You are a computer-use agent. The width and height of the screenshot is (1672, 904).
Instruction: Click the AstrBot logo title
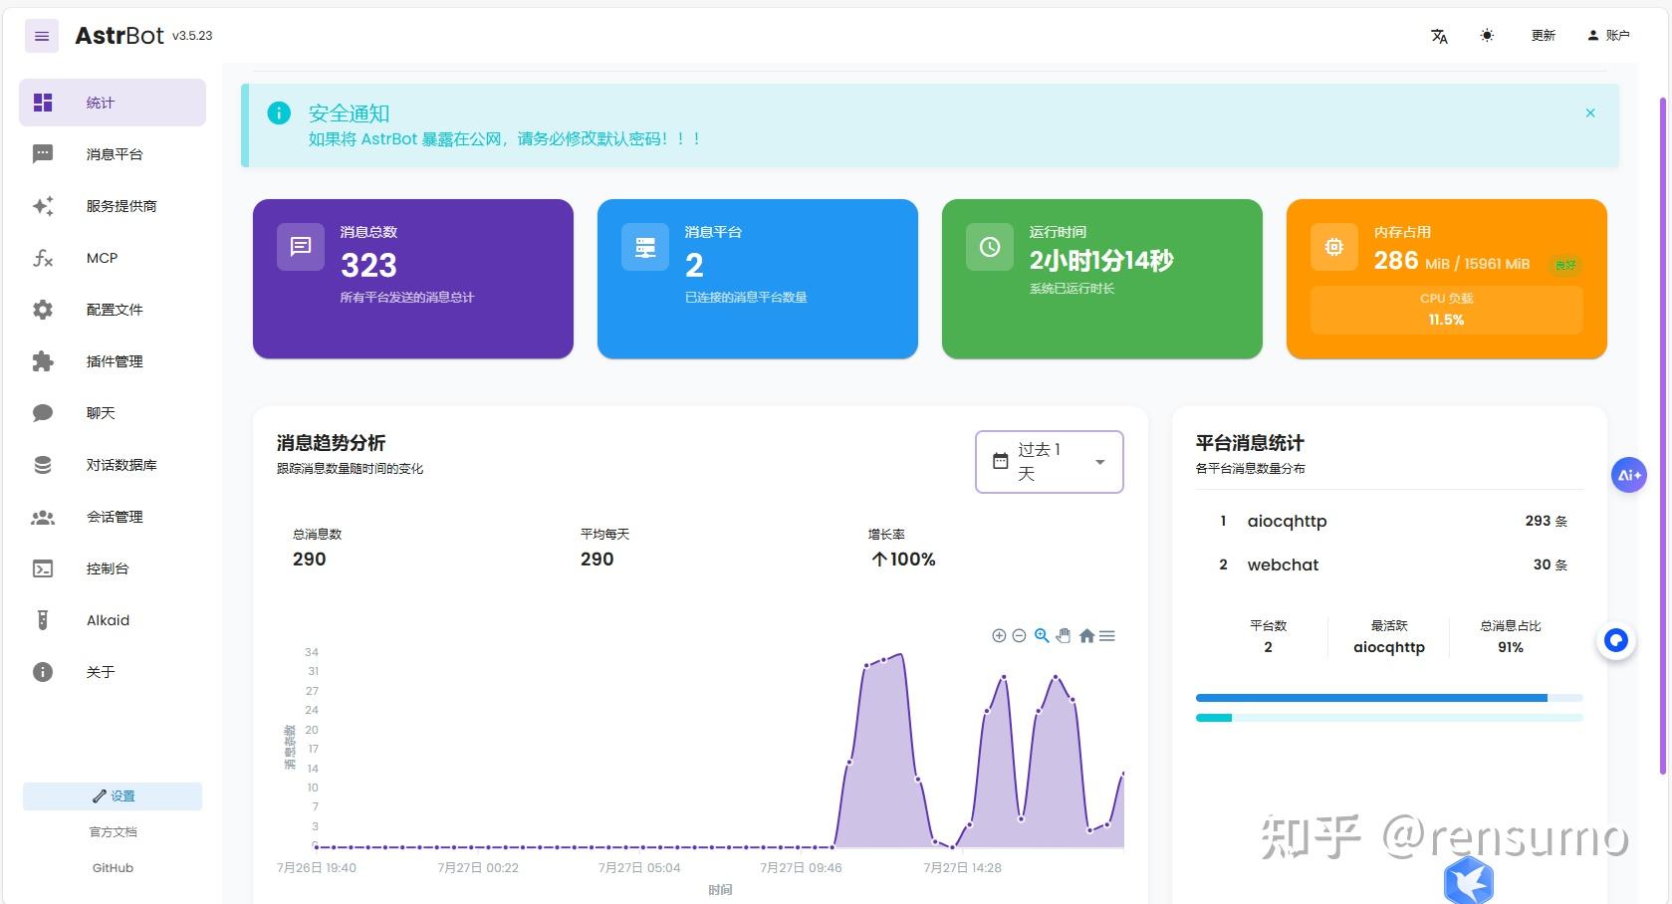[x=119, y=36]
